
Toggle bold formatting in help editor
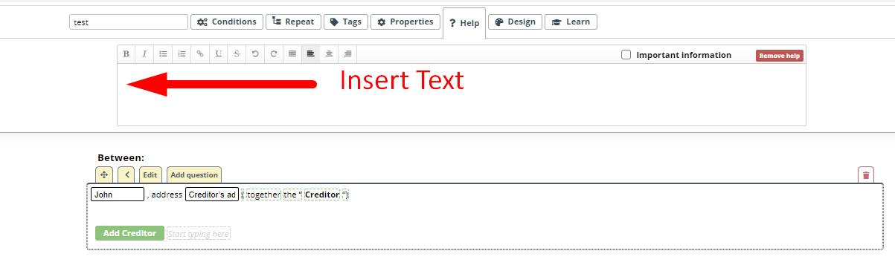[126, 54]
